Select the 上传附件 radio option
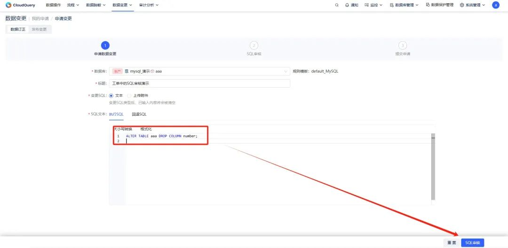Image resolution: width=508 pixels, height=248 pixels. coord(129,96)
